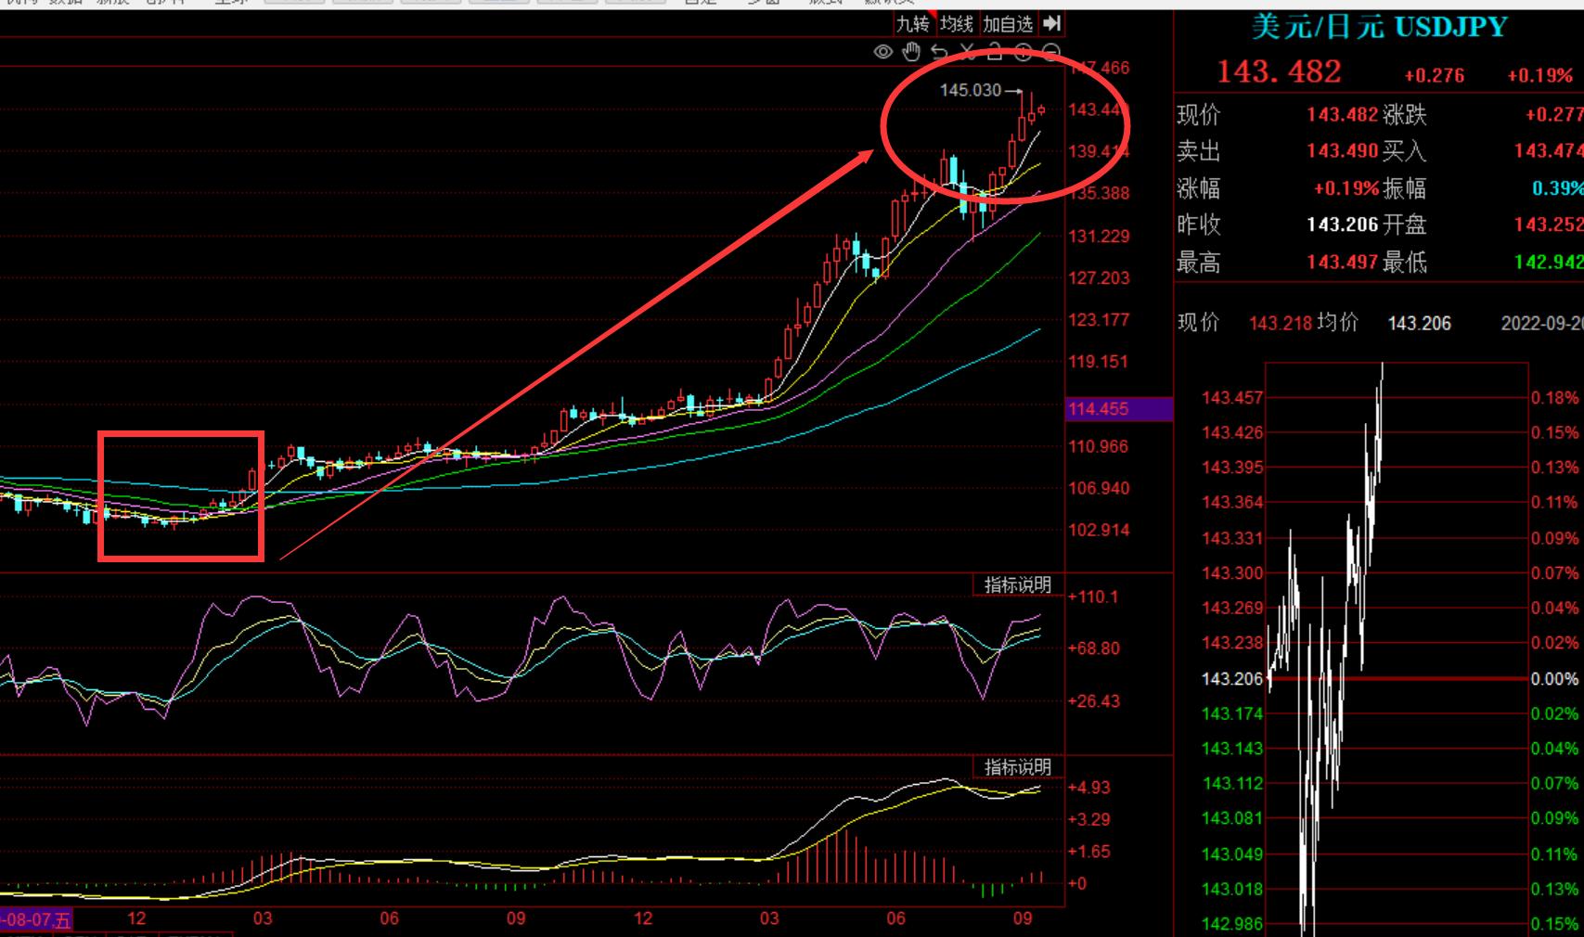
Task: Click the 均价 value 143.206
Action: (1420, 323)
